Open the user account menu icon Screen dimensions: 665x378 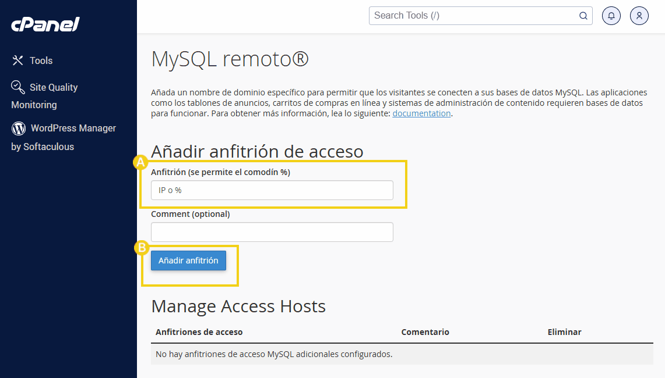[639, 16]
